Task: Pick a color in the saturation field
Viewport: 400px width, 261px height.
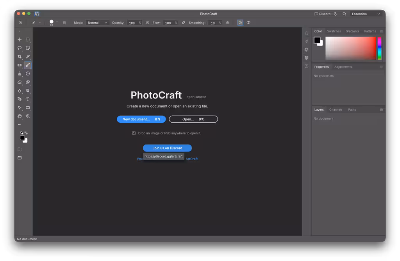Action: click(x=350, y=48)
